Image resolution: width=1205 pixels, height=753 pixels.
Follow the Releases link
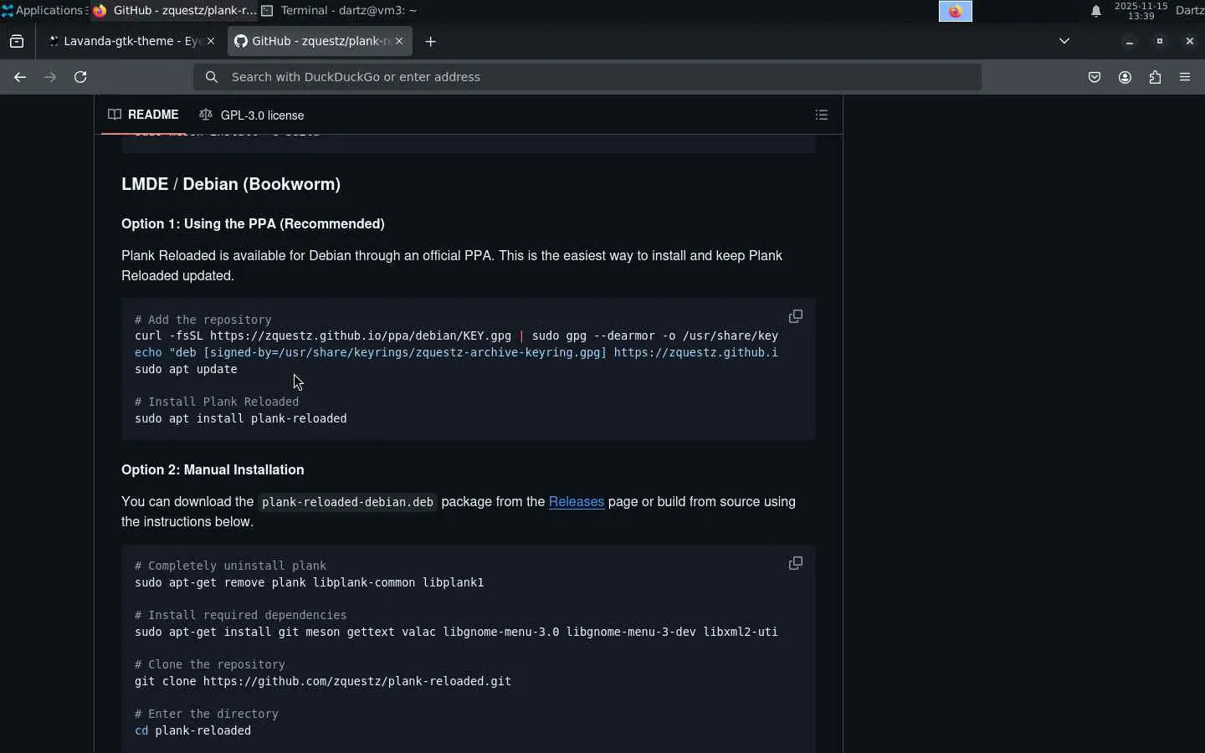tap(577, 502)
